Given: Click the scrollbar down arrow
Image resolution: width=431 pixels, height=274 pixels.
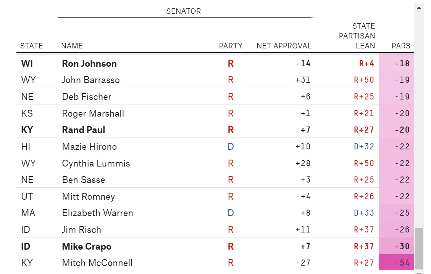Looking at the screenshot, I should pos(419,272).
